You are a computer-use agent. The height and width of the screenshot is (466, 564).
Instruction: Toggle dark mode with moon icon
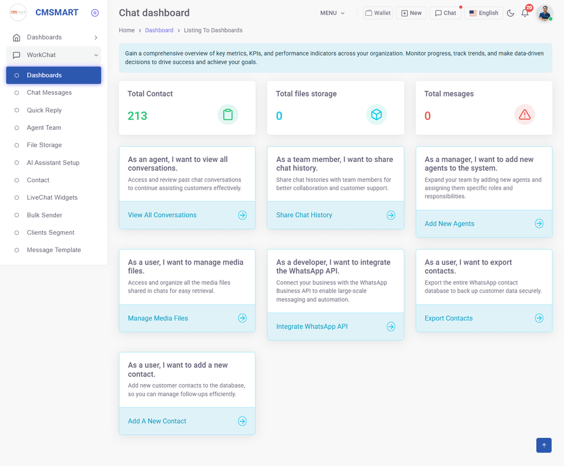point(510,13)
